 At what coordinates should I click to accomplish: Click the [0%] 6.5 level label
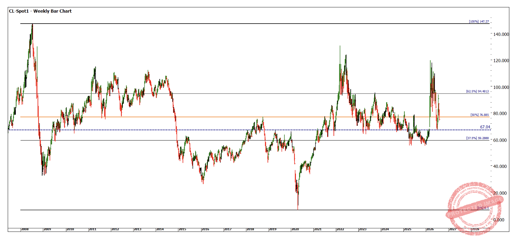pyautogui.click(x=483, y=208)
